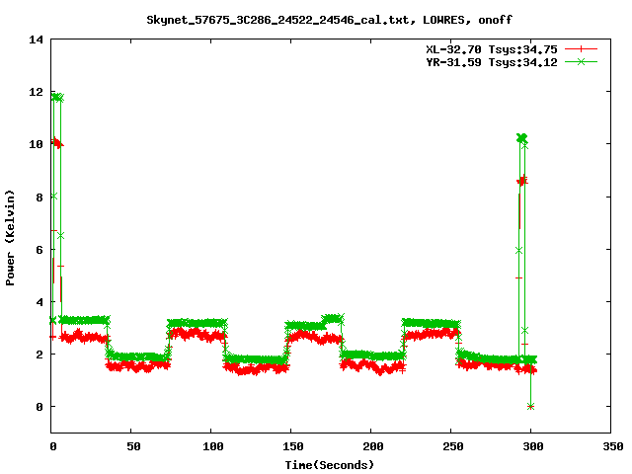632x474 pixels.
Task: Click the x-axis tick label '100'
Action: [x=213, y=446]
